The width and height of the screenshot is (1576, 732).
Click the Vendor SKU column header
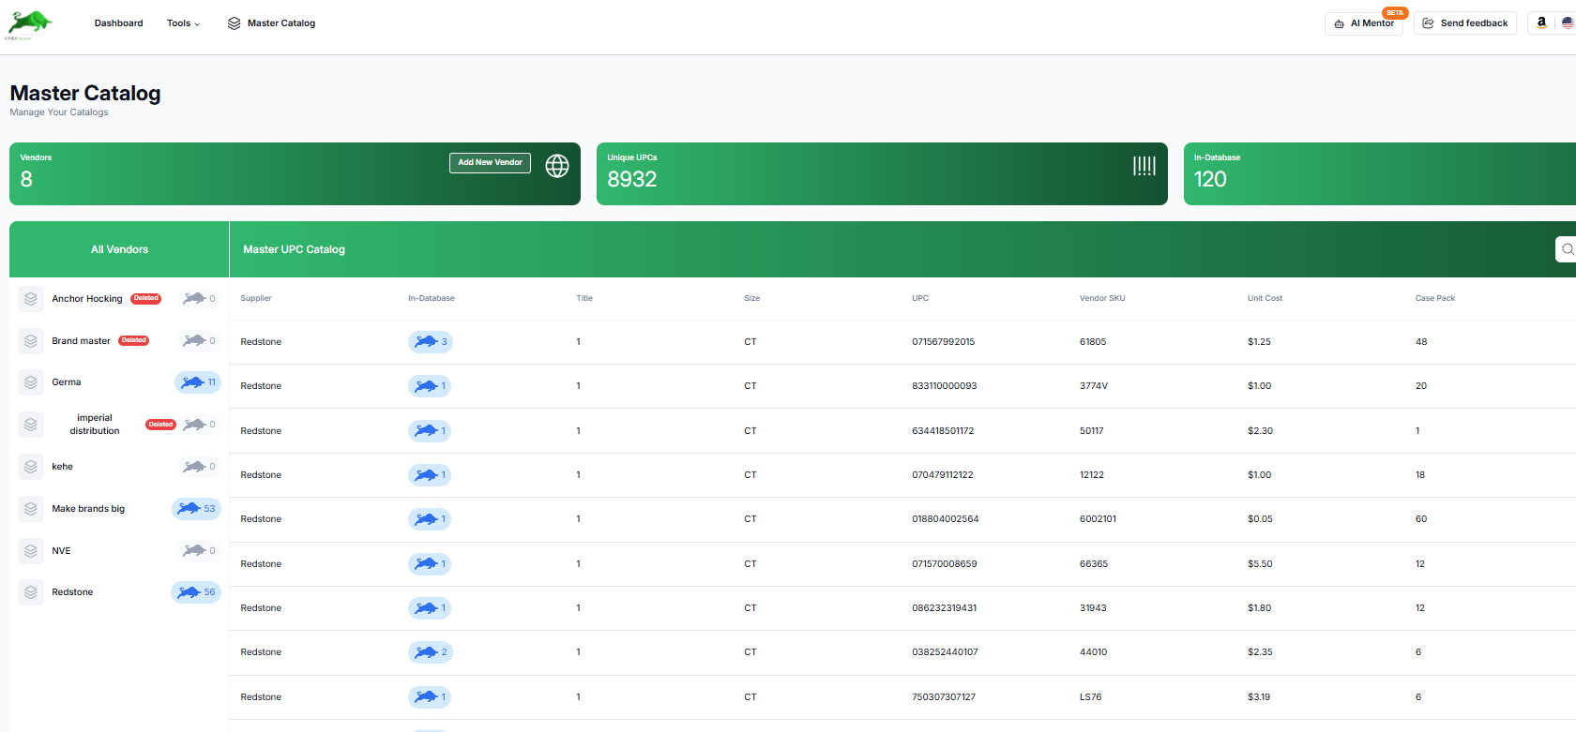tap(1102, 298)
